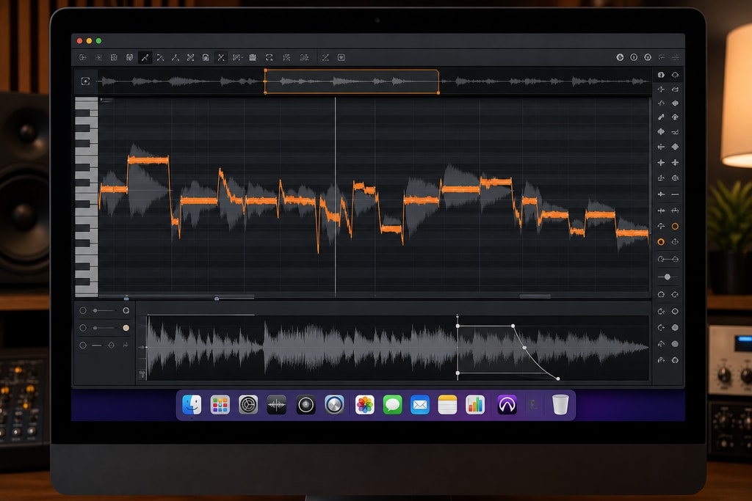Click the two-ended range control above the knob slider

point(668,259)
